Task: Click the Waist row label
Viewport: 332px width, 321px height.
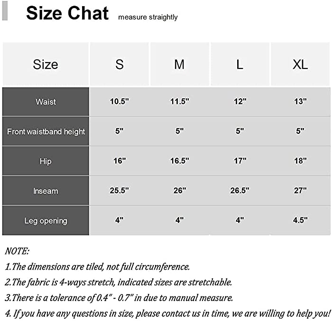Action: pos(46,102)
